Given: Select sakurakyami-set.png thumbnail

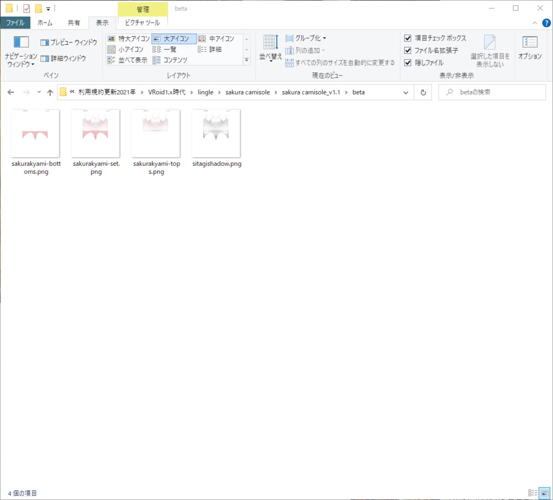Looking at the screenshot, I should pos(96,133).
